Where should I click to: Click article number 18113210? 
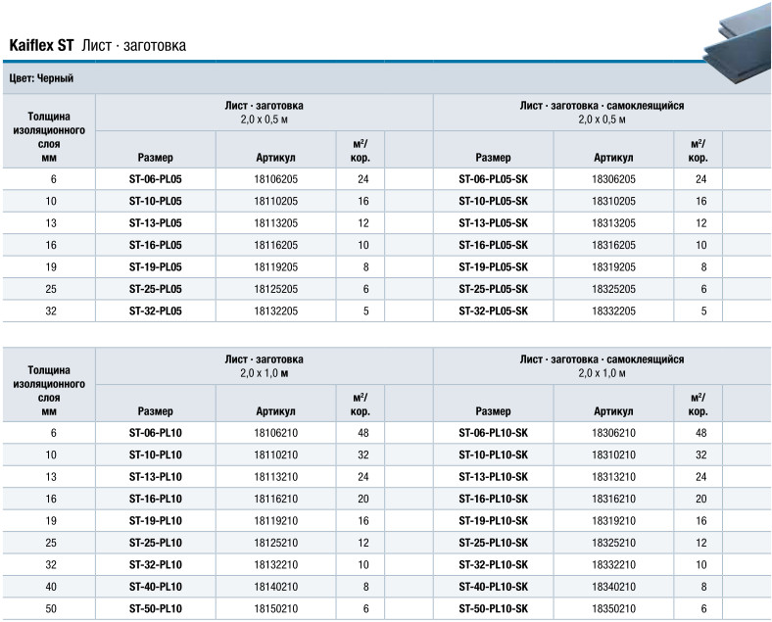[275, 477]
